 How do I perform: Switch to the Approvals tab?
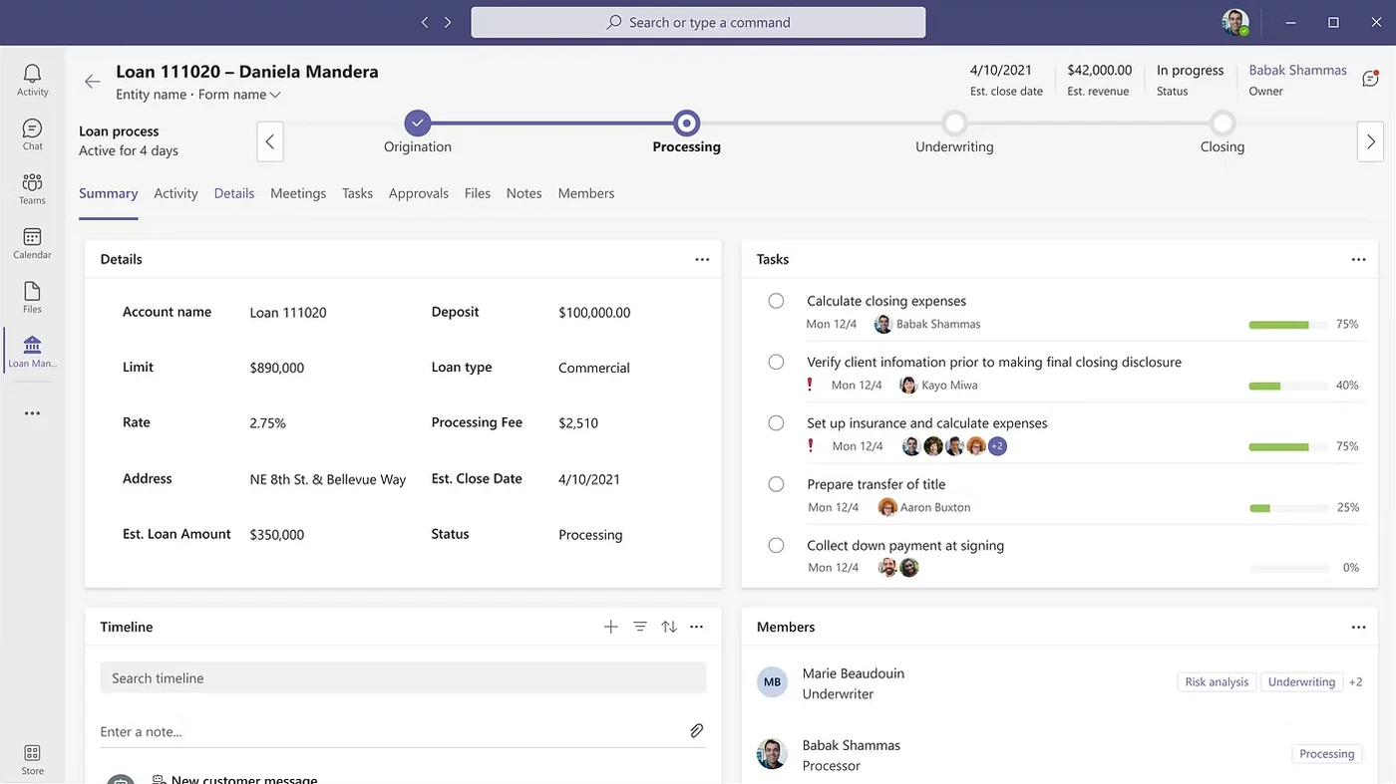tap(419, 193)
